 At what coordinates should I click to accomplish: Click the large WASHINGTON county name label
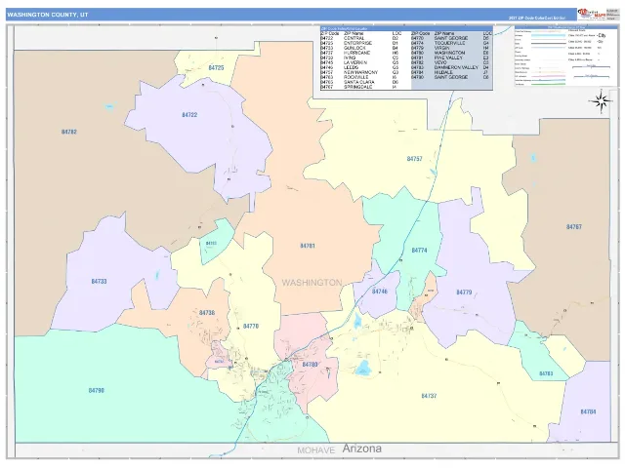point(312,283)
